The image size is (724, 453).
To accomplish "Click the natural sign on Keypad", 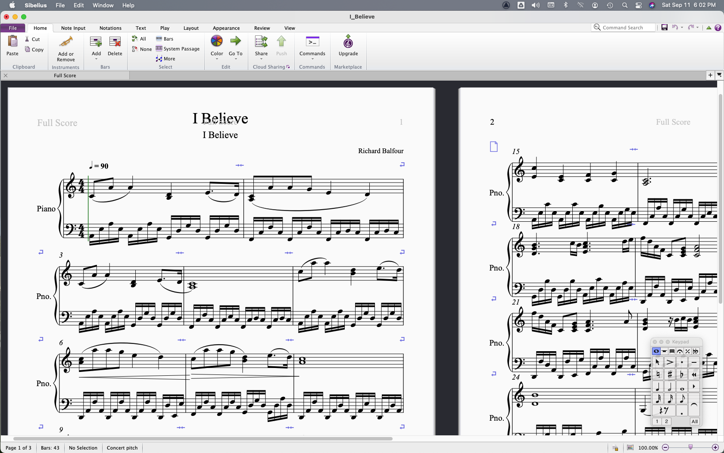I will [x=658, y=374].
